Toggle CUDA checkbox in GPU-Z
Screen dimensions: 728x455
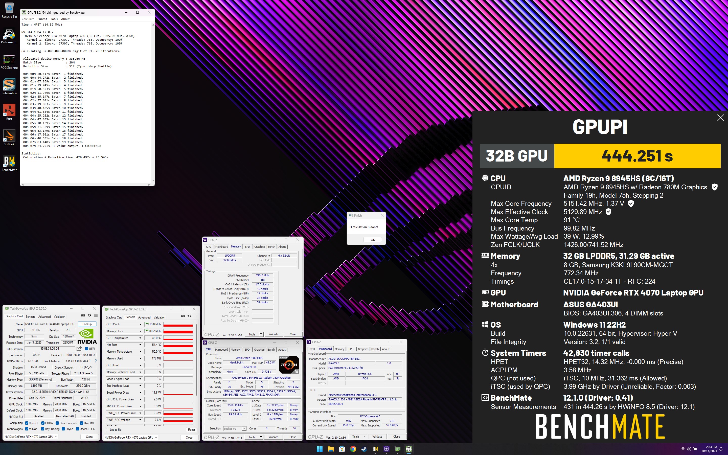43,423
